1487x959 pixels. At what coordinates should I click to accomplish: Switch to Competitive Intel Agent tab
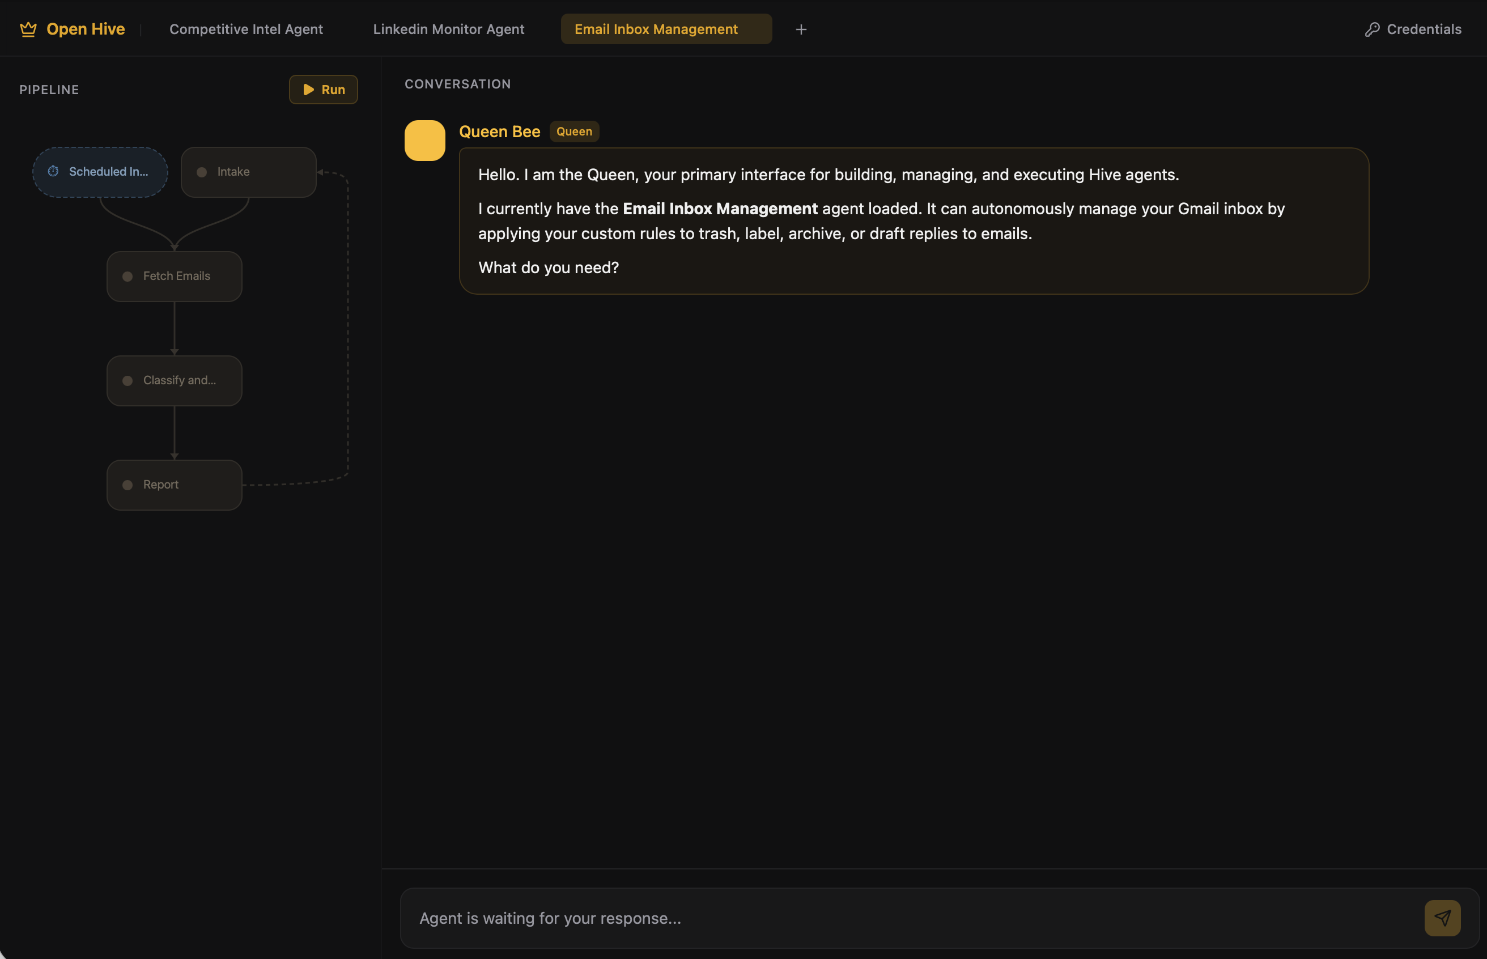tap(246, 29)
